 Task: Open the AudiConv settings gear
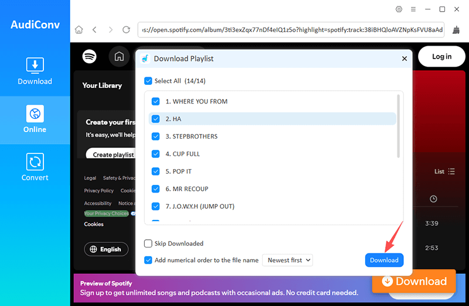coord(399,9)
